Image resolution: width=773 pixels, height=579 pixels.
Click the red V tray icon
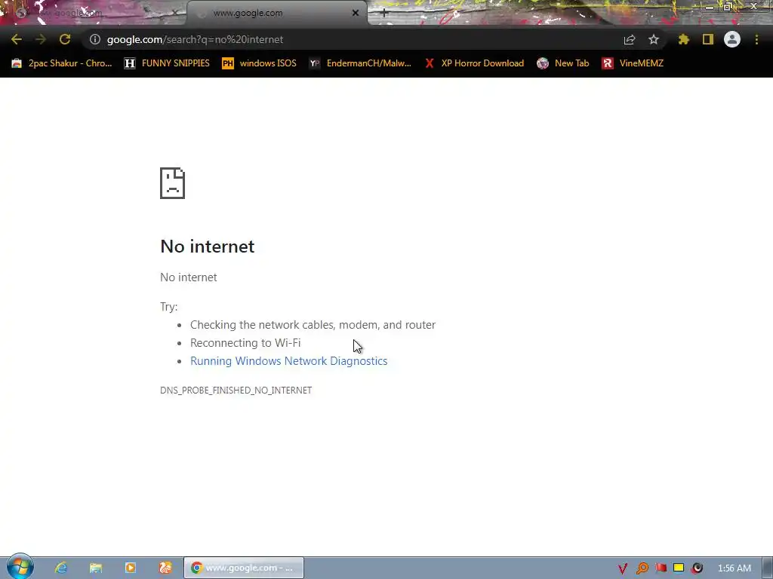[623, 568]
